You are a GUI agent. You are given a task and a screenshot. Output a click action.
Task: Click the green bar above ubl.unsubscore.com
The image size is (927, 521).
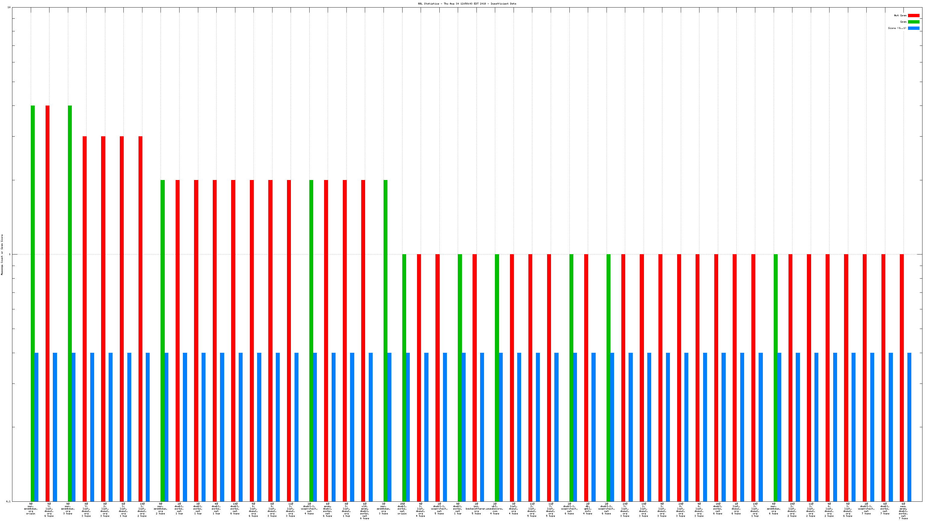[497, 360]
